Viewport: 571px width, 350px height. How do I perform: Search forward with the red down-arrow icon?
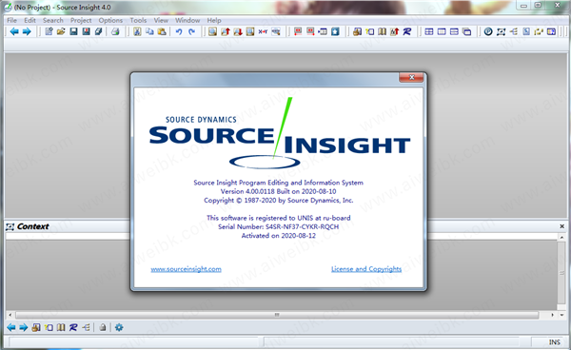[238, 31]
